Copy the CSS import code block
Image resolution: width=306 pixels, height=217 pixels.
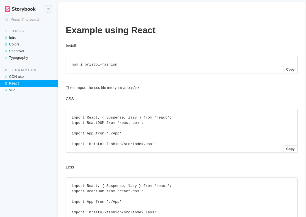coord(290,149)
